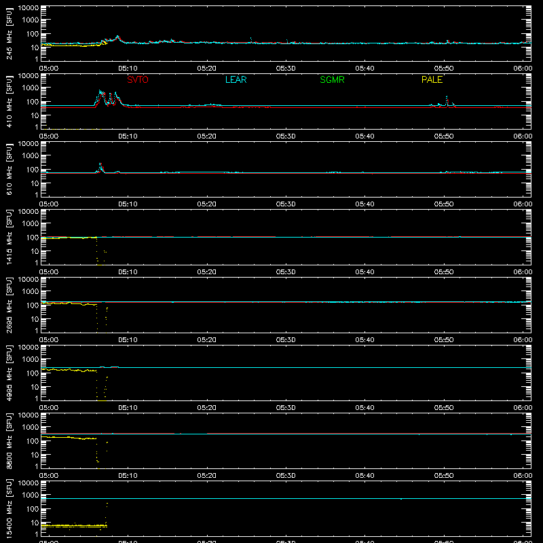Click the yellow PALE legend label
This screenshot has height=543, width=543.
coord(432,79)
